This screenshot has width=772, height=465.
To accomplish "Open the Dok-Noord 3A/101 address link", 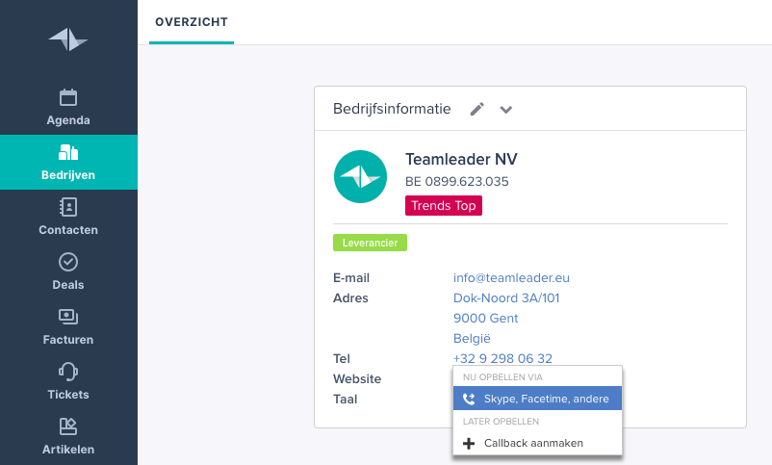I will click(506, 298).
